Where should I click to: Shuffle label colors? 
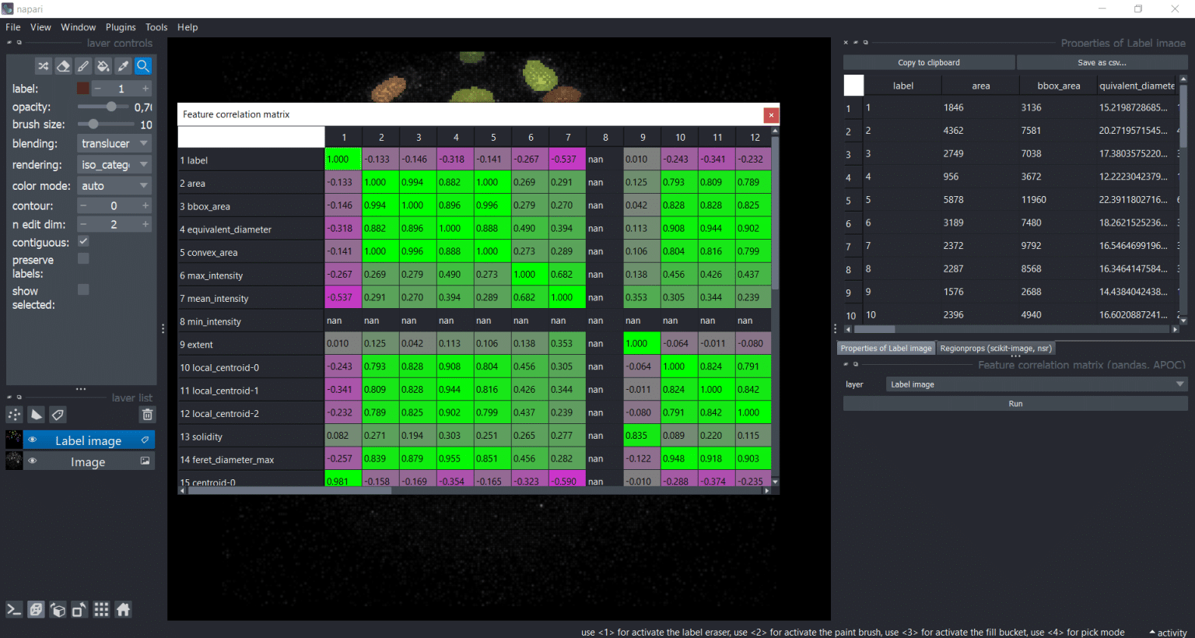[44, 66]
